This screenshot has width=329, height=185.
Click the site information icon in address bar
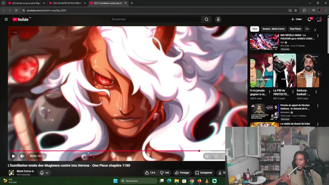23,11
